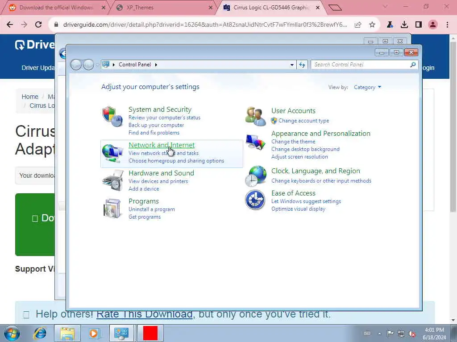Click the Appearance and Personalization monitor icon
This screenshot has width=457, height=342.
coord(255,142)
